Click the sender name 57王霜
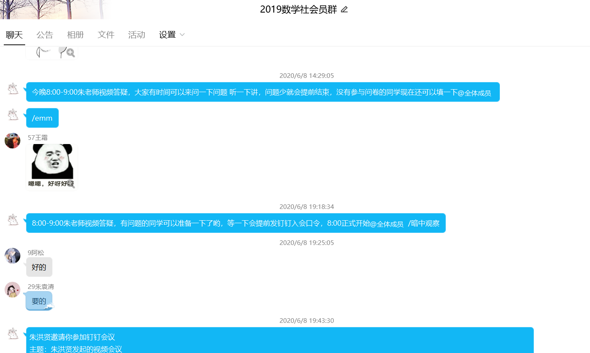This screenshot has width=590, height=353. click(x=38, y=138)
